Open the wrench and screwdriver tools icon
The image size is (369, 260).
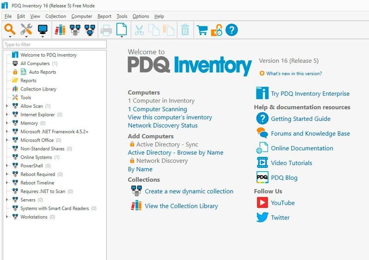(26, 29)
